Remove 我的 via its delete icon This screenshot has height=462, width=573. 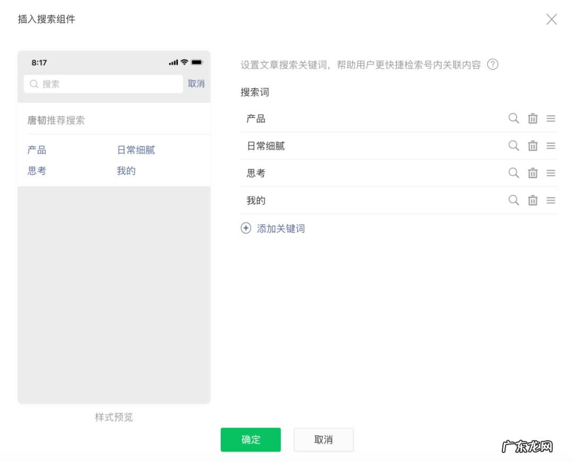[533, 200]
